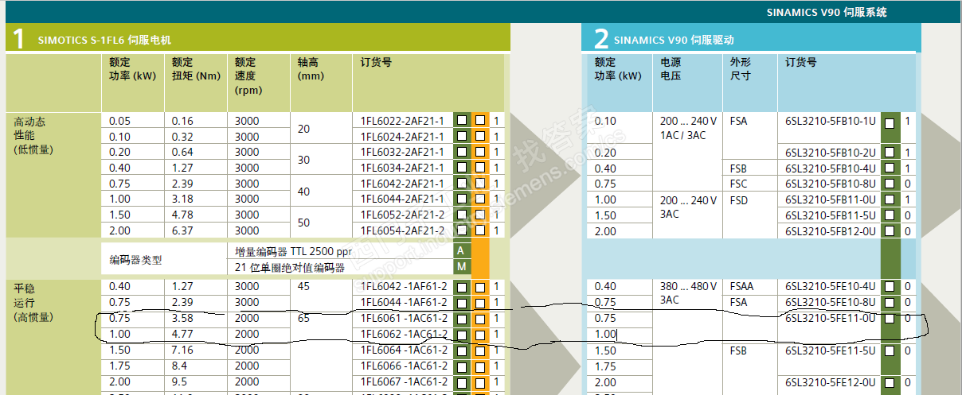Click order number 1FL6061 -1AC61-2
Viewport: 962px width, 395px height.
coord(405,319)
